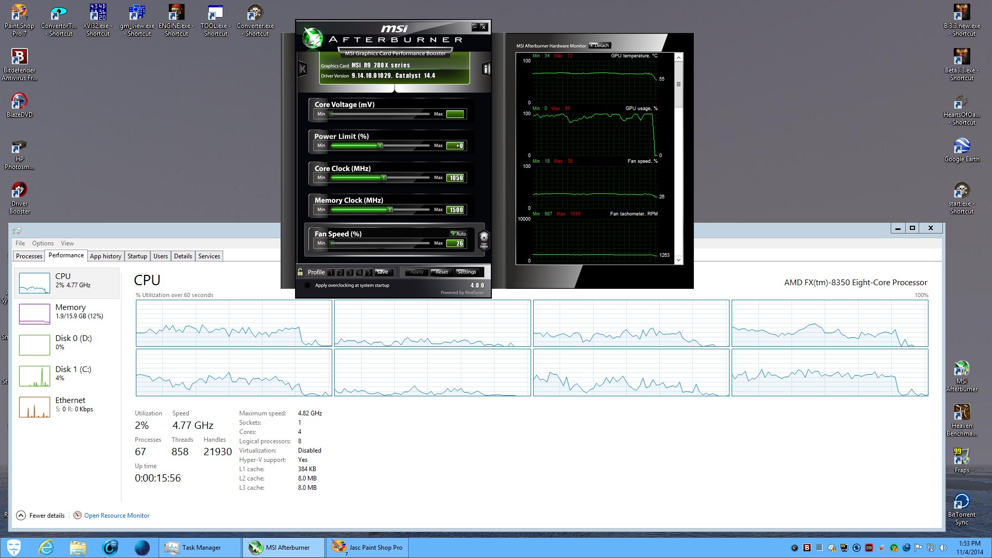Select the Driver Booster desktop icon
Screen dimensions: 992x558
point(19,198)
